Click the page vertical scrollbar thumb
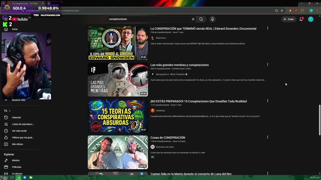The image size is (321, 180). [319, 120]
